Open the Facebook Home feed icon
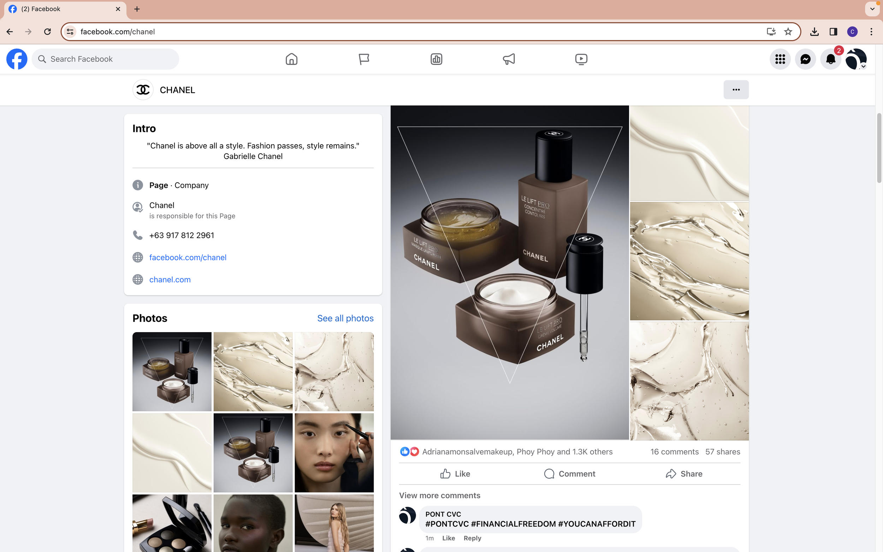This screenshot has width=883, height=552. point(291,59)
